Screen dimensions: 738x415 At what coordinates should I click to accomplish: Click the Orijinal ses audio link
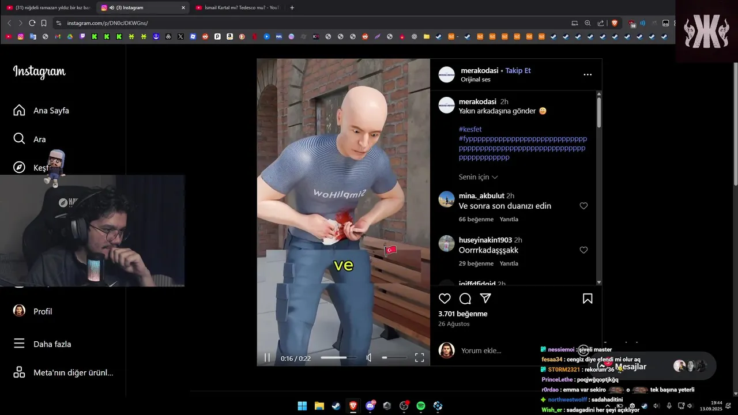pyautogui.click(x=475, y=80)
